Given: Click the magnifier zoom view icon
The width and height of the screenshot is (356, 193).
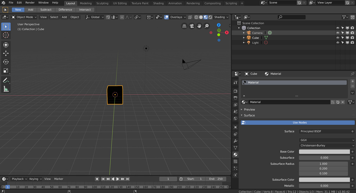Looking at the screenshot, I should [207, 26].
